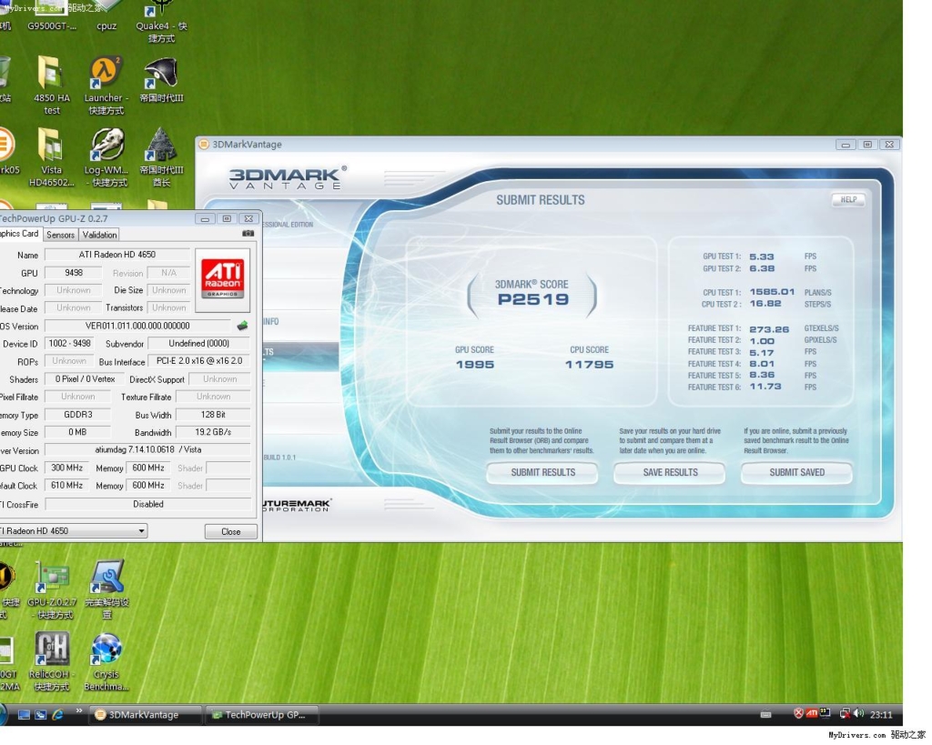Select the highlighted RESULTS sidebar item in 3DMark

coord(301,352)
